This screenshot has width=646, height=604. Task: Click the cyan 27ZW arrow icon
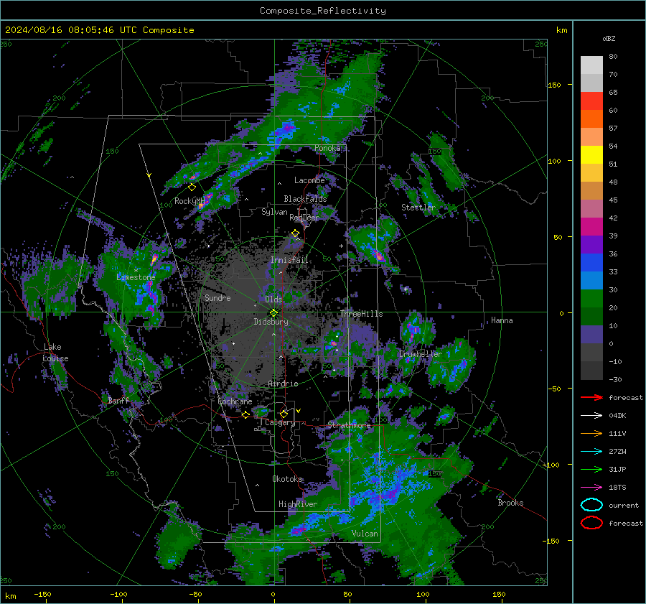pos(591,452)
